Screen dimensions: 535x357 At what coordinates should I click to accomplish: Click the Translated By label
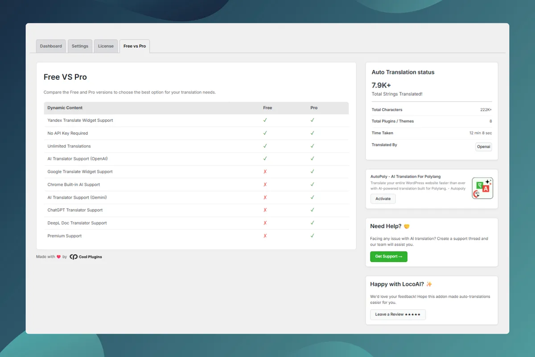[384, 145]
